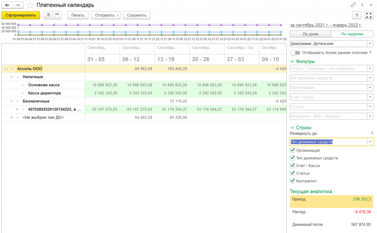Click the purple chart line marker at 01.11.21
Image resolution: width=377 pixels, height=233 pixels.
(126, 25)
